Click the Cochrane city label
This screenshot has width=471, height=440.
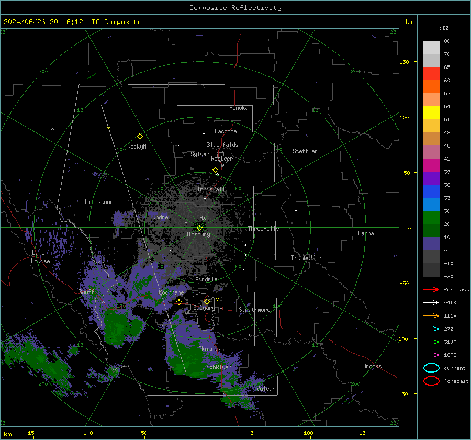click(x=171, y=292)
